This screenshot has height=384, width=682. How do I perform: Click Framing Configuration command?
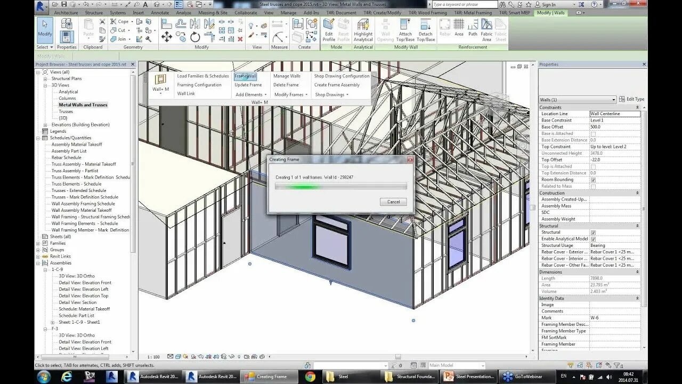pos(199,85)
